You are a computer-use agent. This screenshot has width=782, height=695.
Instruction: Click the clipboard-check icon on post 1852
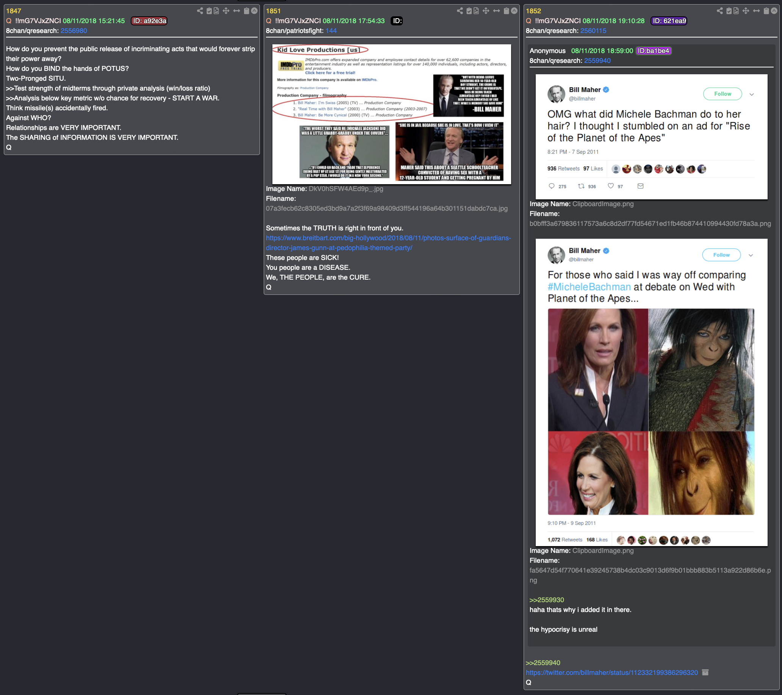coord(729,11)
